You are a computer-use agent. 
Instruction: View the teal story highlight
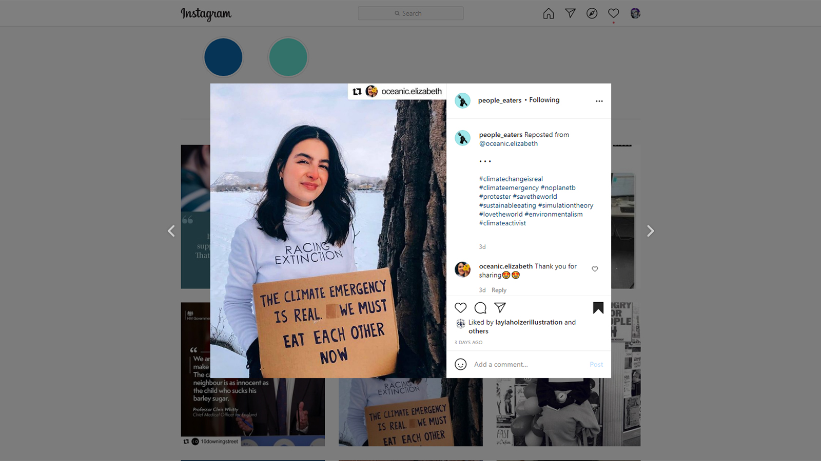[x=288, y=57]
